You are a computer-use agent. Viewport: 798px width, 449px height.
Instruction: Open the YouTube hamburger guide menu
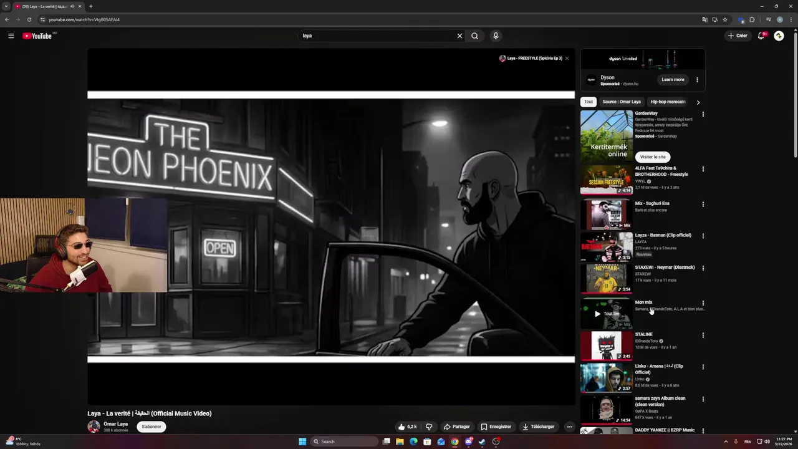[x=11, y=36]
